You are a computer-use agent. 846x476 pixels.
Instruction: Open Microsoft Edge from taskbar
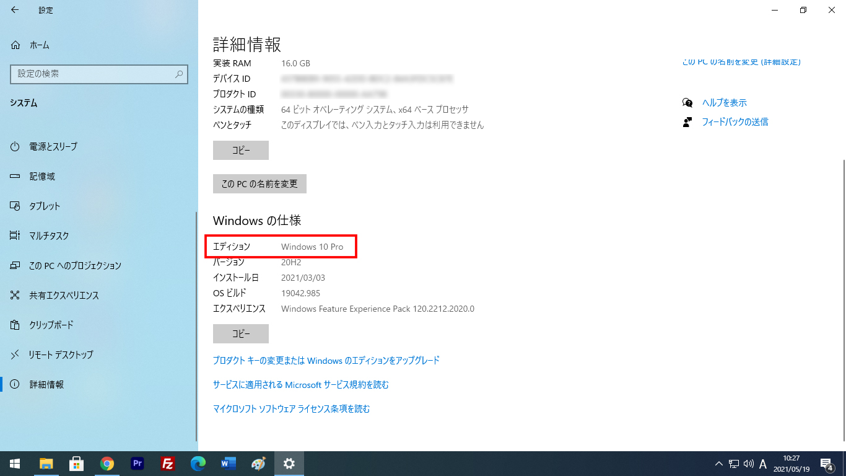coord(198,464)
